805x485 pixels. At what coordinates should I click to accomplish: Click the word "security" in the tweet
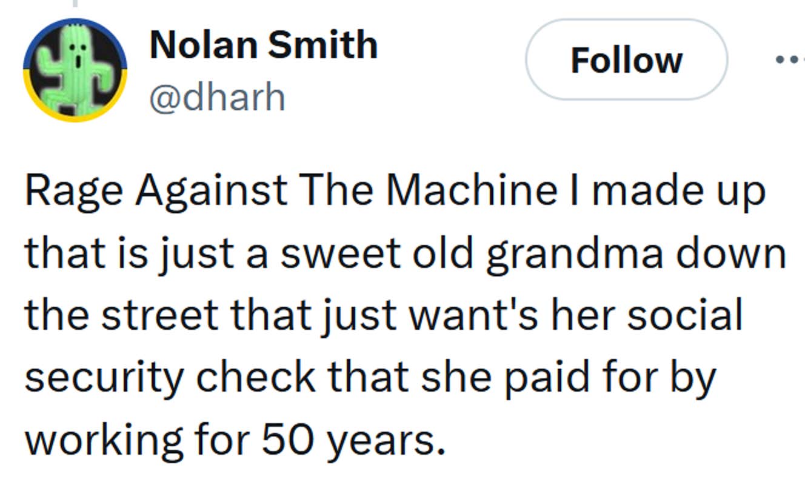pos(103,378)
